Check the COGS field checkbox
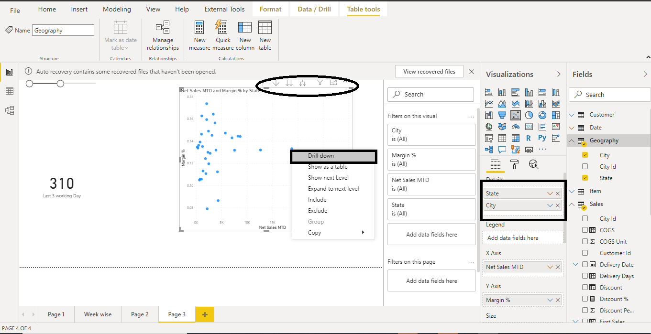This screenshot has height=334, width=651. (585, 230)
